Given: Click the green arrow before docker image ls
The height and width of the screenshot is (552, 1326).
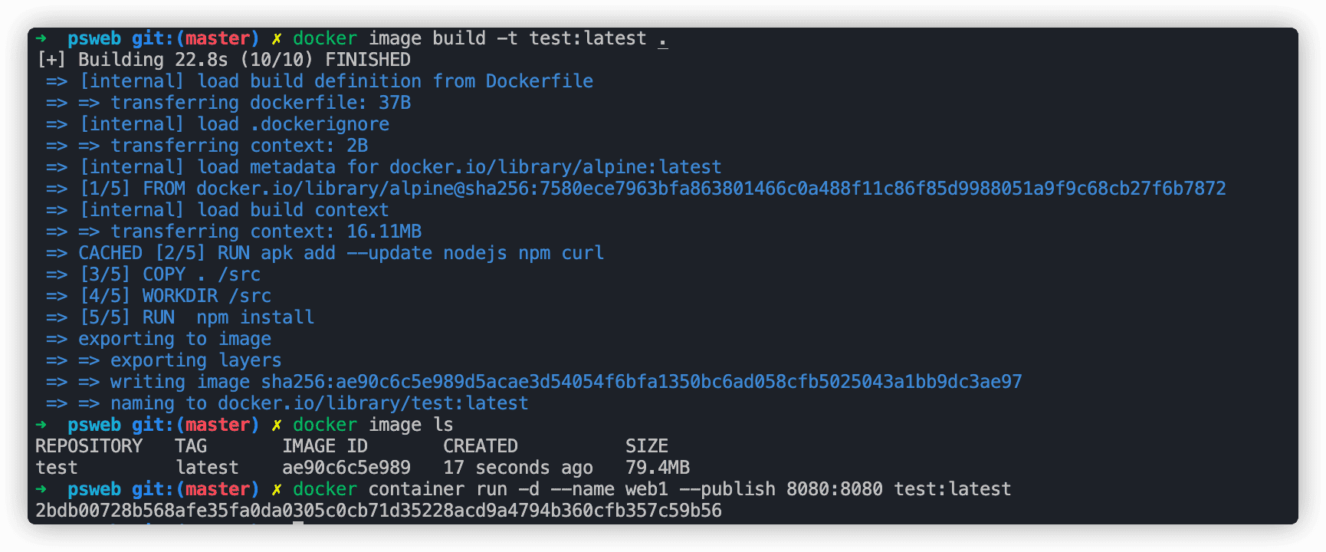Looking at the screenshot, I should point(41,424).
